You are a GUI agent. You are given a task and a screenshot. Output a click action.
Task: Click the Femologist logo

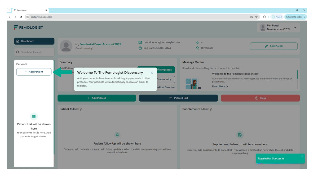point(28,27)
